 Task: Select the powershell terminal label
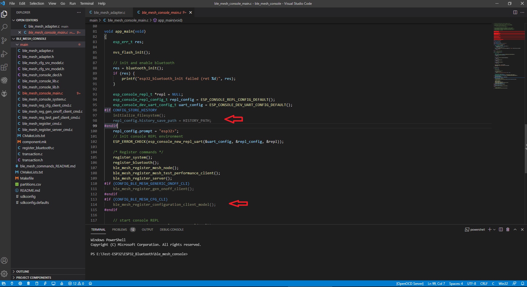tap(475, 230)
